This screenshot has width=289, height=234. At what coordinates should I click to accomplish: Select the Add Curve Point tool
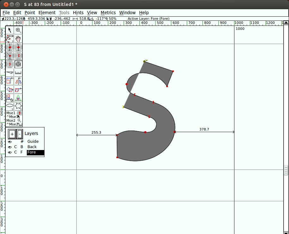coord(10,47)
